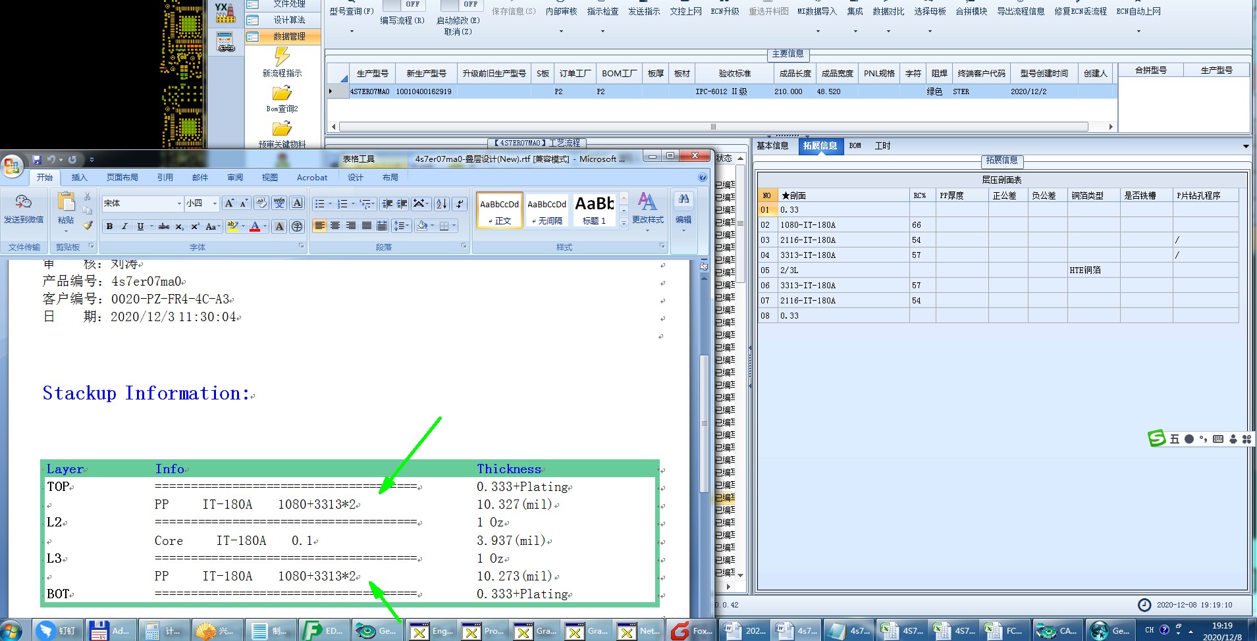Click the 合拼模块 button

[x=971, y=11]
